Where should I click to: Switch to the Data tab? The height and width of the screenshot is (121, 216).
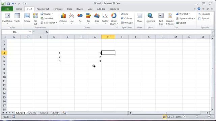pos(69,9)
